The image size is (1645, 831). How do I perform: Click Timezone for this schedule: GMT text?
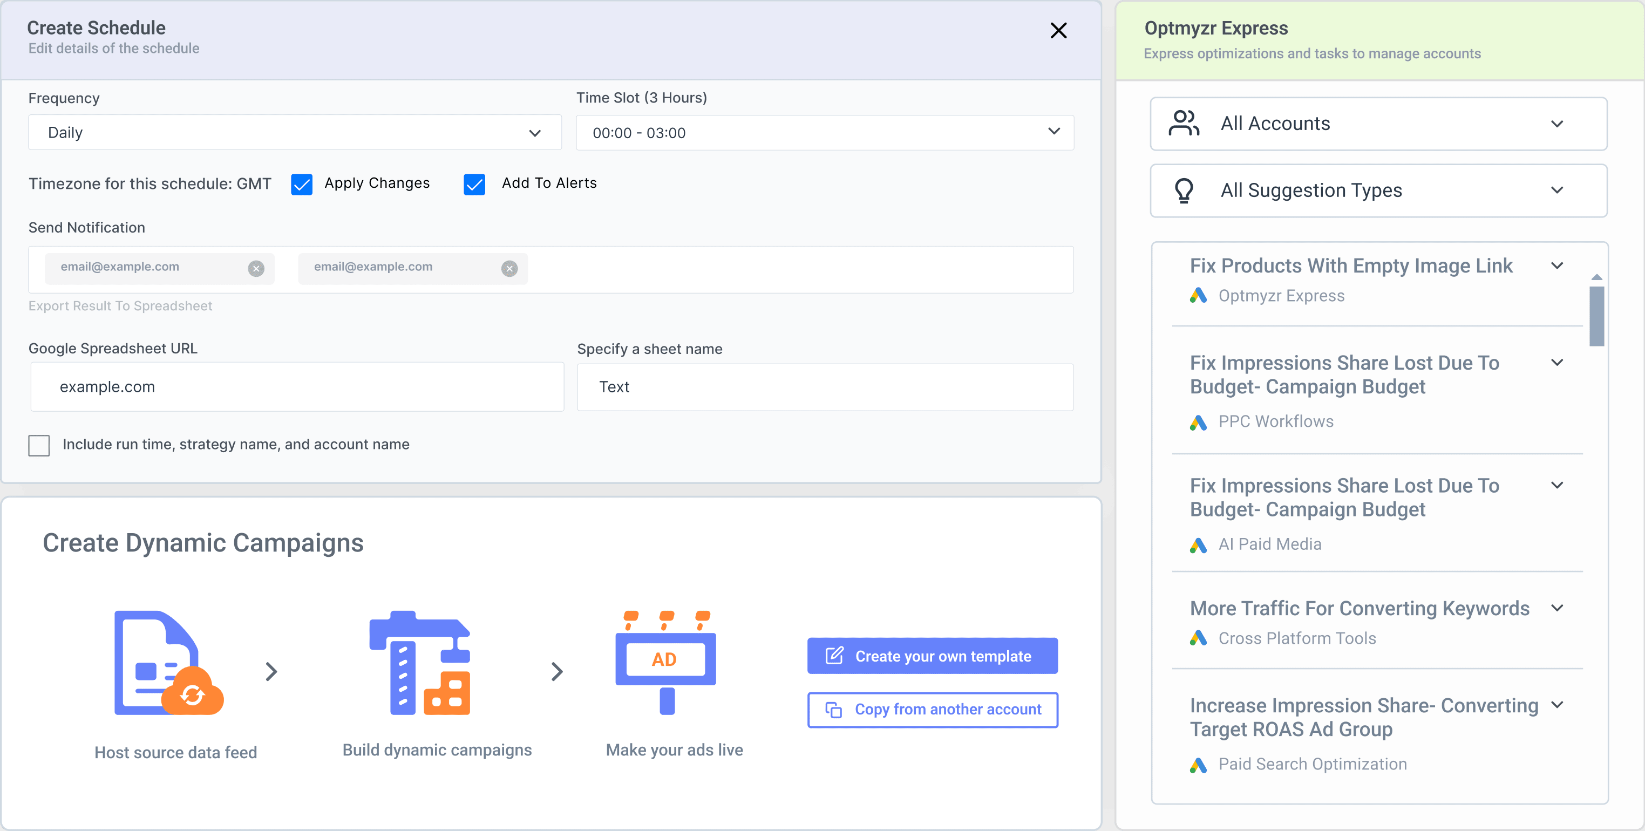pyautogui.click(x=149, y=184)
